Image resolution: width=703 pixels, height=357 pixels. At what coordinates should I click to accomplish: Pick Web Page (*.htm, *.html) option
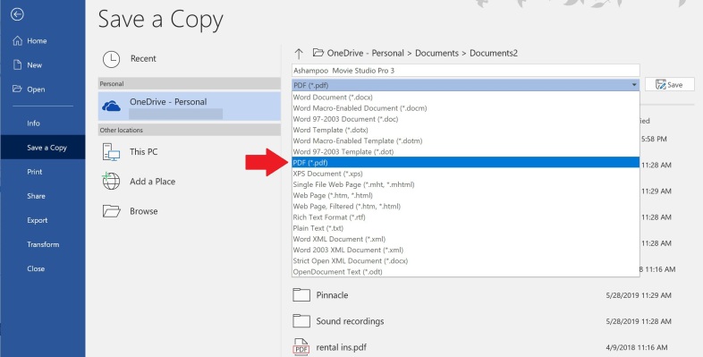coord(465,195)
